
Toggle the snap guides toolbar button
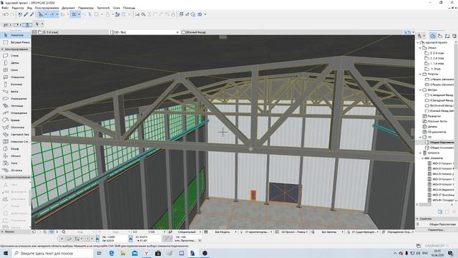tap(52, 14)
